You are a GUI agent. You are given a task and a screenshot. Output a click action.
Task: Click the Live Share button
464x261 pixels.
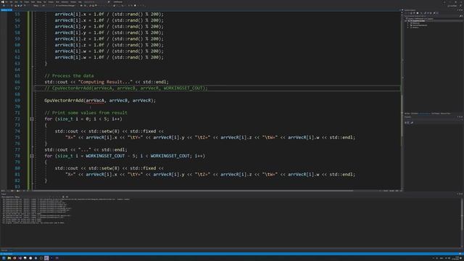pos(452,6)
